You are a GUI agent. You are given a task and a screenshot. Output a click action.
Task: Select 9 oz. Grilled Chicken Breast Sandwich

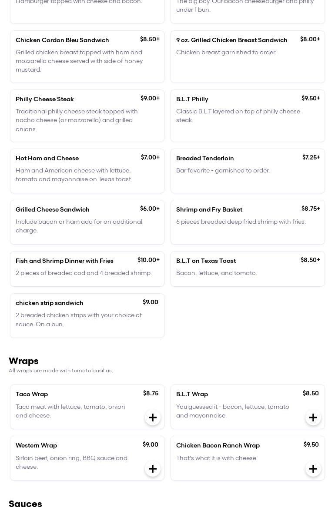point(248,56)
